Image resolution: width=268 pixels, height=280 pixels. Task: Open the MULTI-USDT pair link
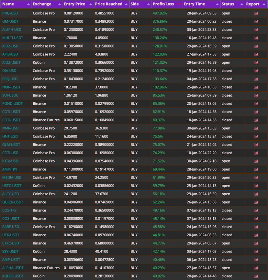13,38
